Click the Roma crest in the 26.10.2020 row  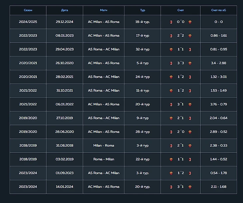click(x=190, y=63)
